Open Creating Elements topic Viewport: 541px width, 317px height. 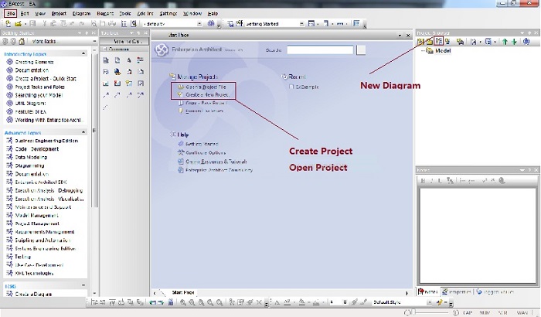[x=34, y=62]
